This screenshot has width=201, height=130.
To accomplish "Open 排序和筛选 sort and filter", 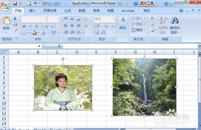I will coord(163,25).
